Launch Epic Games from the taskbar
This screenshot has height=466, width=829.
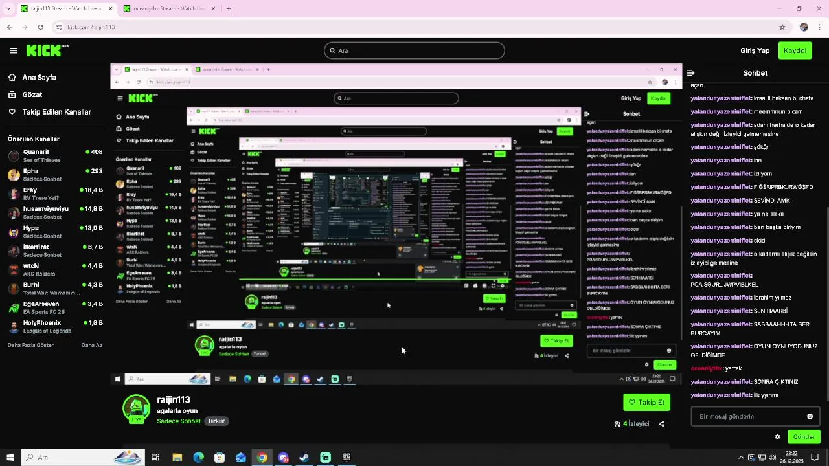click(346, 458)
